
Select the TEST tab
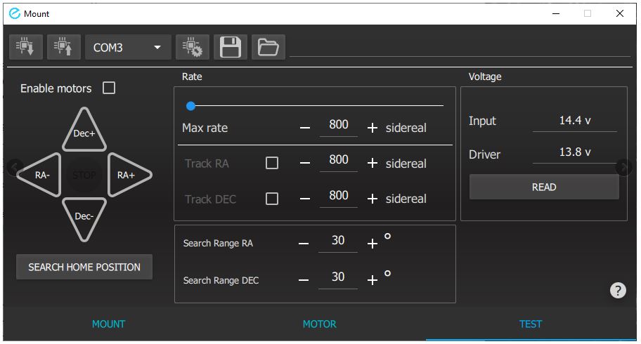point(531,324)
